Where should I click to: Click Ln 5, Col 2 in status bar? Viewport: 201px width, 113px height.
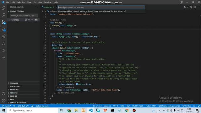tap(97, 106)
